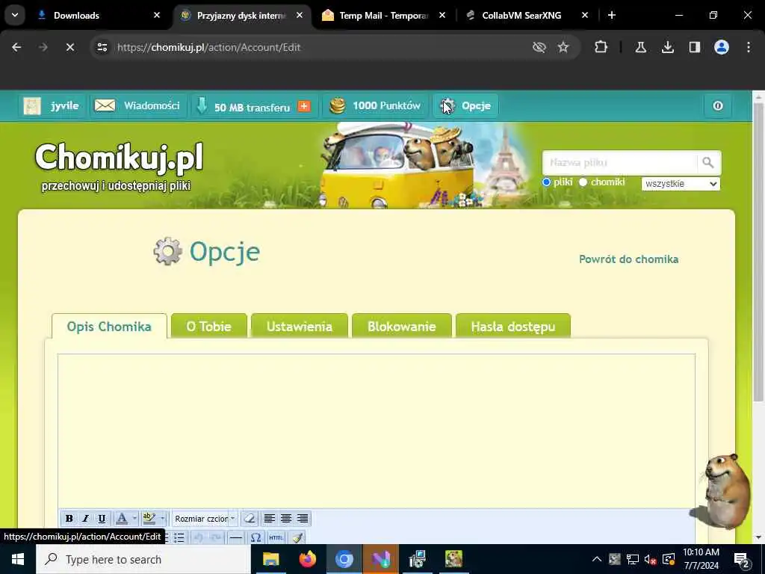Show hidden system tray icons
The image size is (765, 574).
596,559
